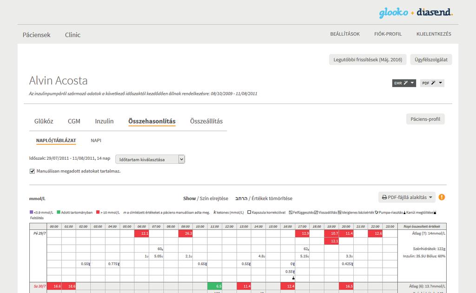Click the 0.775 basal value at 04:00
Image resolution: width=476 pixels, height=293 pixels.
pyautogui.click(x=114, y=264)
